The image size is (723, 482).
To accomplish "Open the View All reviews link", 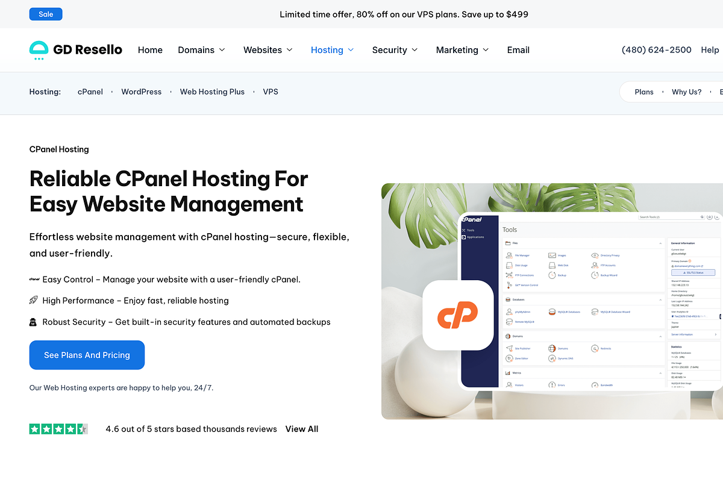I will click(x=302, y=429).
